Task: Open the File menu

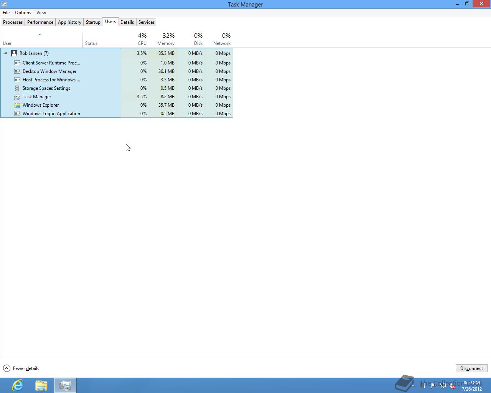Action: 6,13
